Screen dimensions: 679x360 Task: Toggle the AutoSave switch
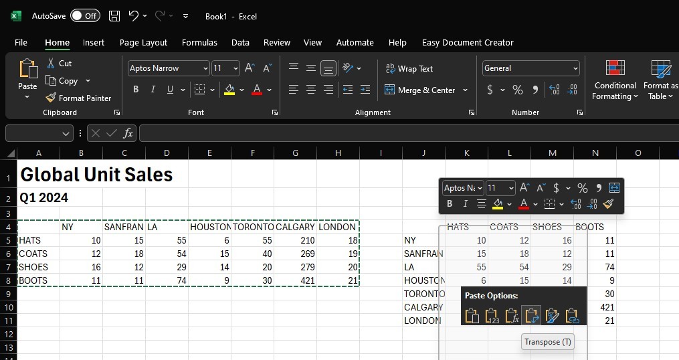coord(85,16)
